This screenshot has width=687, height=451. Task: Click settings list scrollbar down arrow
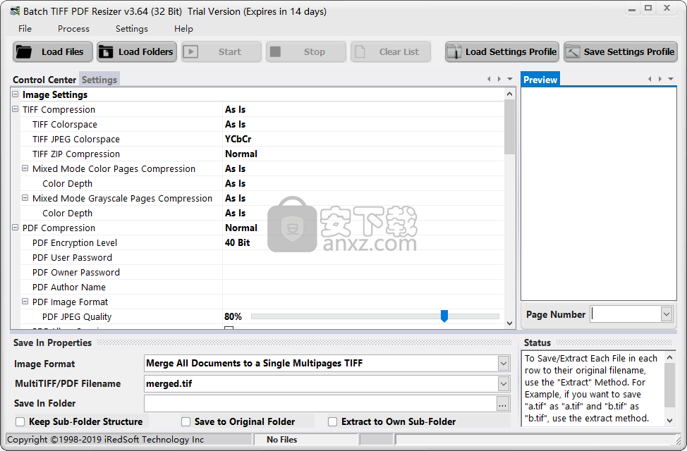(x=509, y=323)
